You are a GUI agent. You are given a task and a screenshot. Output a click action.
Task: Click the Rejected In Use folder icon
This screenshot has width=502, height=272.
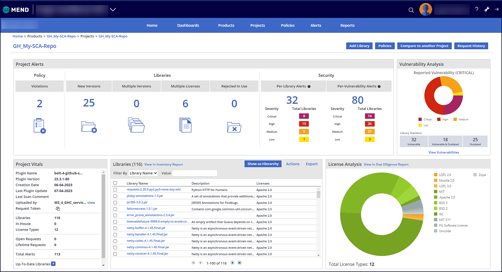tap(234, 127)
